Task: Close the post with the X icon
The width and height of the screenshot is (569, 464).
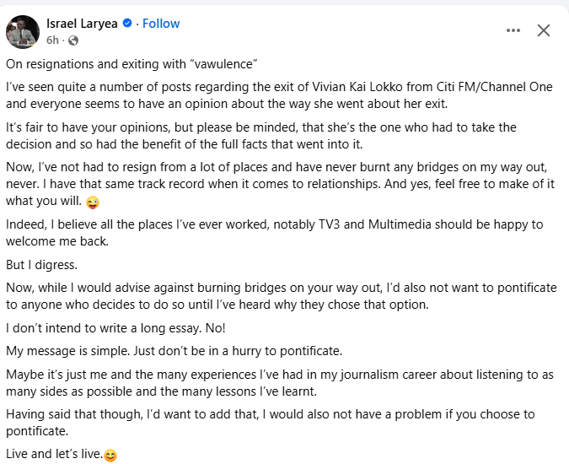Action: point(544,30)
